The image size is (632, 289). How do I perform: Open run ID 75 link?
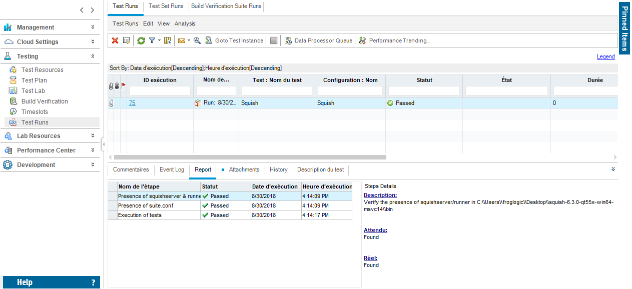tap(132, 103)
